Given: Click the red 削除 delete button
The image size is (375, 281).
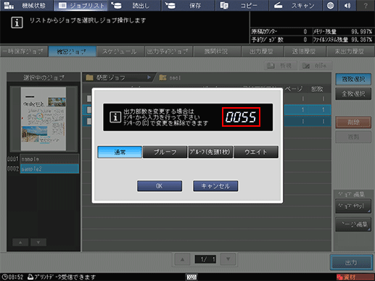Looking at the screenshot, I should point(353,122).
